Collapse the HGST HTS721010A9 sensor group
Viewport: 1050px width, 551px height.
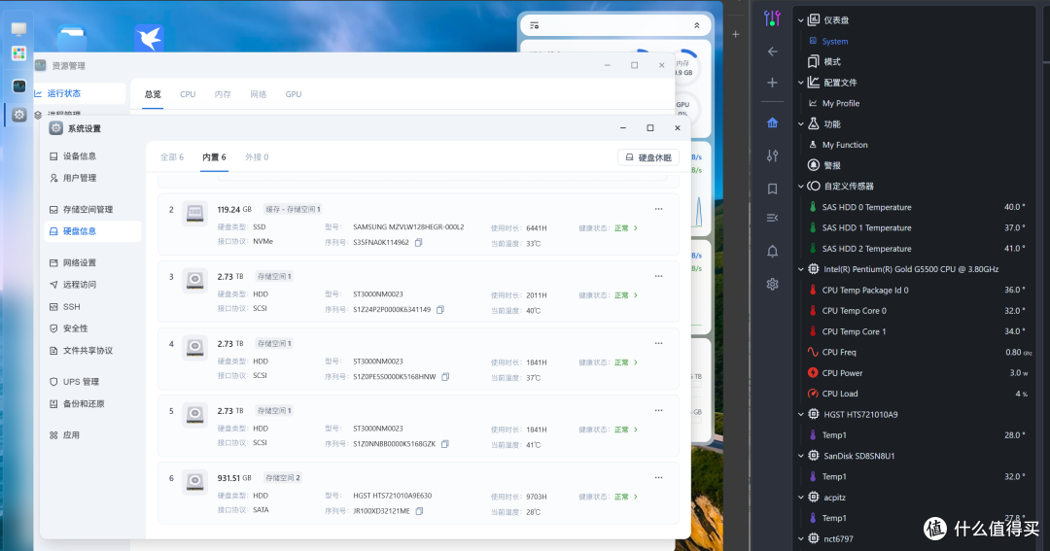[801, 414]
